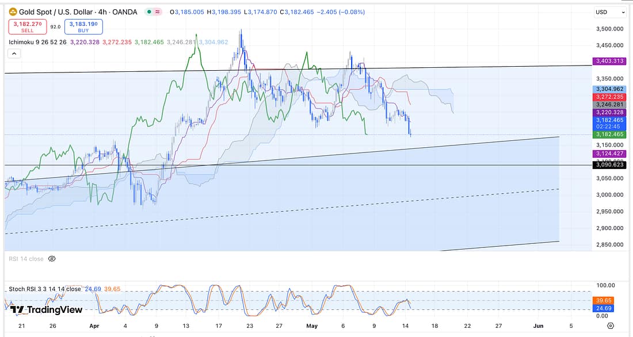Select the Stoch RSI indicator legend
Viewport: 633px width, 337px height.
tap(45, 289)
